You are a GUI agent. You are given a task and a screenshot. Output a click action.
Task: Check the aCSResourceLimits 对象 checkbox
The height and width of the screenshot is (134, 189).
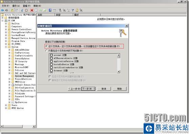click(51, 58)
